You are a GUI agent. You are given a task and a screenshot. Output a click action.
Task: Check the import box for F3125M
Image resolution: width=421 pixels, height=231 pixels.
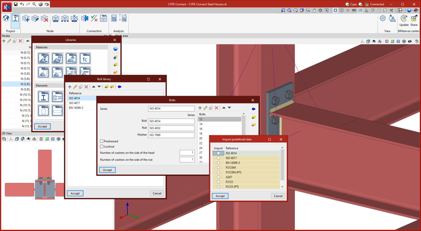click(218, 168)
